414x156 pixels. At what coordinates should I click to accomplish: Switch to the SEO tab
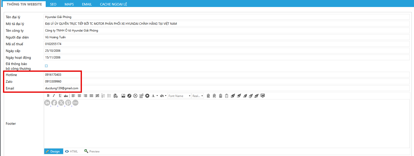coord(53,4)
